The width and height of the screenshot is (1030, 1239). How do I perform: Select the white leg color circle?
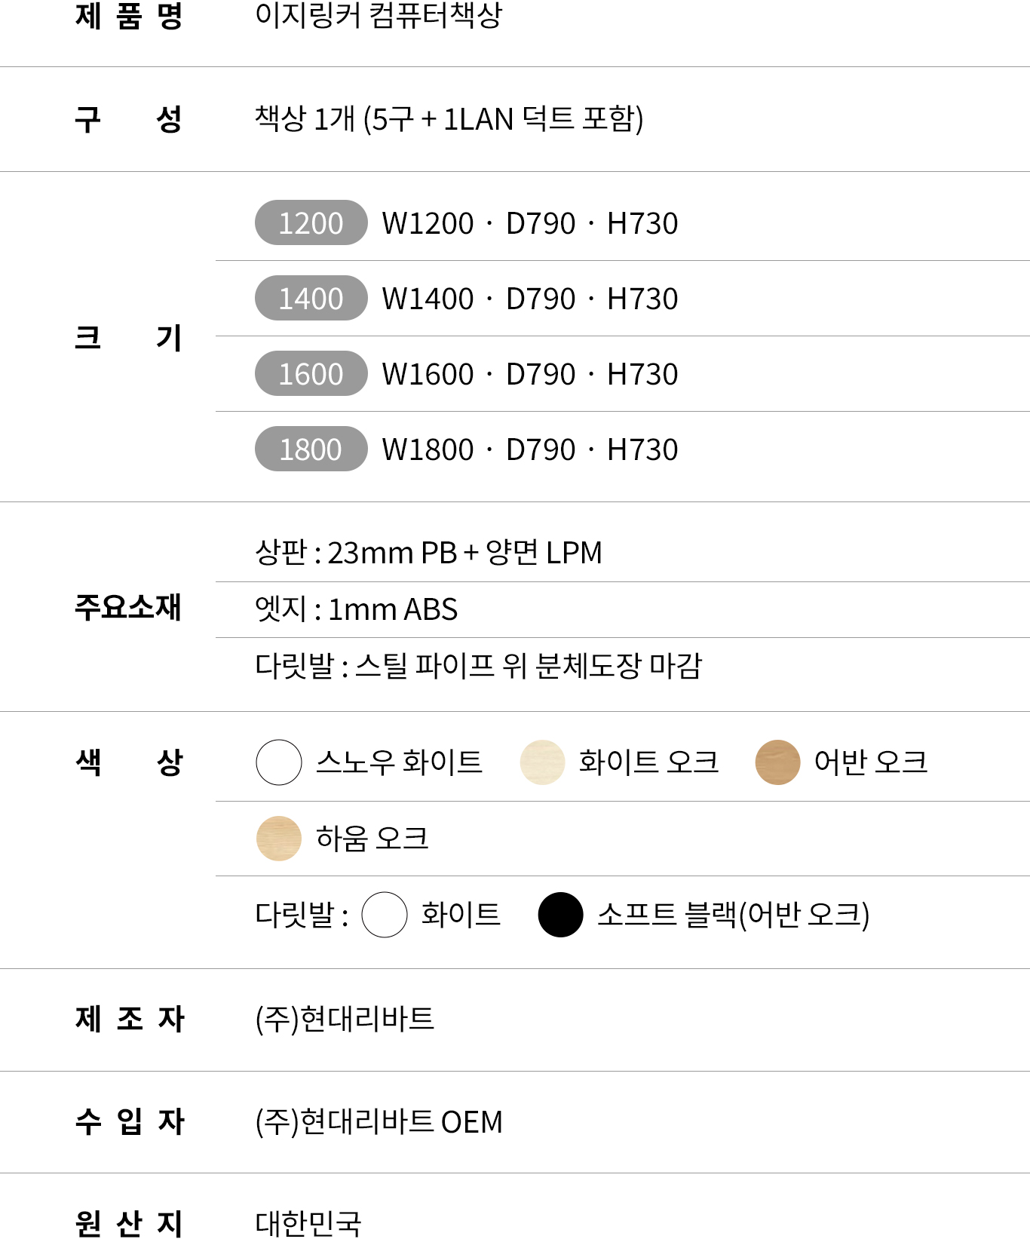click(x=385, y=915)
